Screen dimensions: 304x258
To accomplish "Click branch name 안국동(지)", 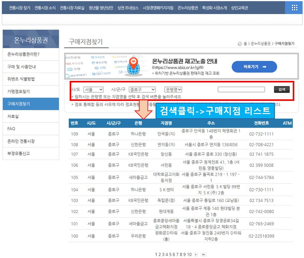I will (x=166, y=134).
